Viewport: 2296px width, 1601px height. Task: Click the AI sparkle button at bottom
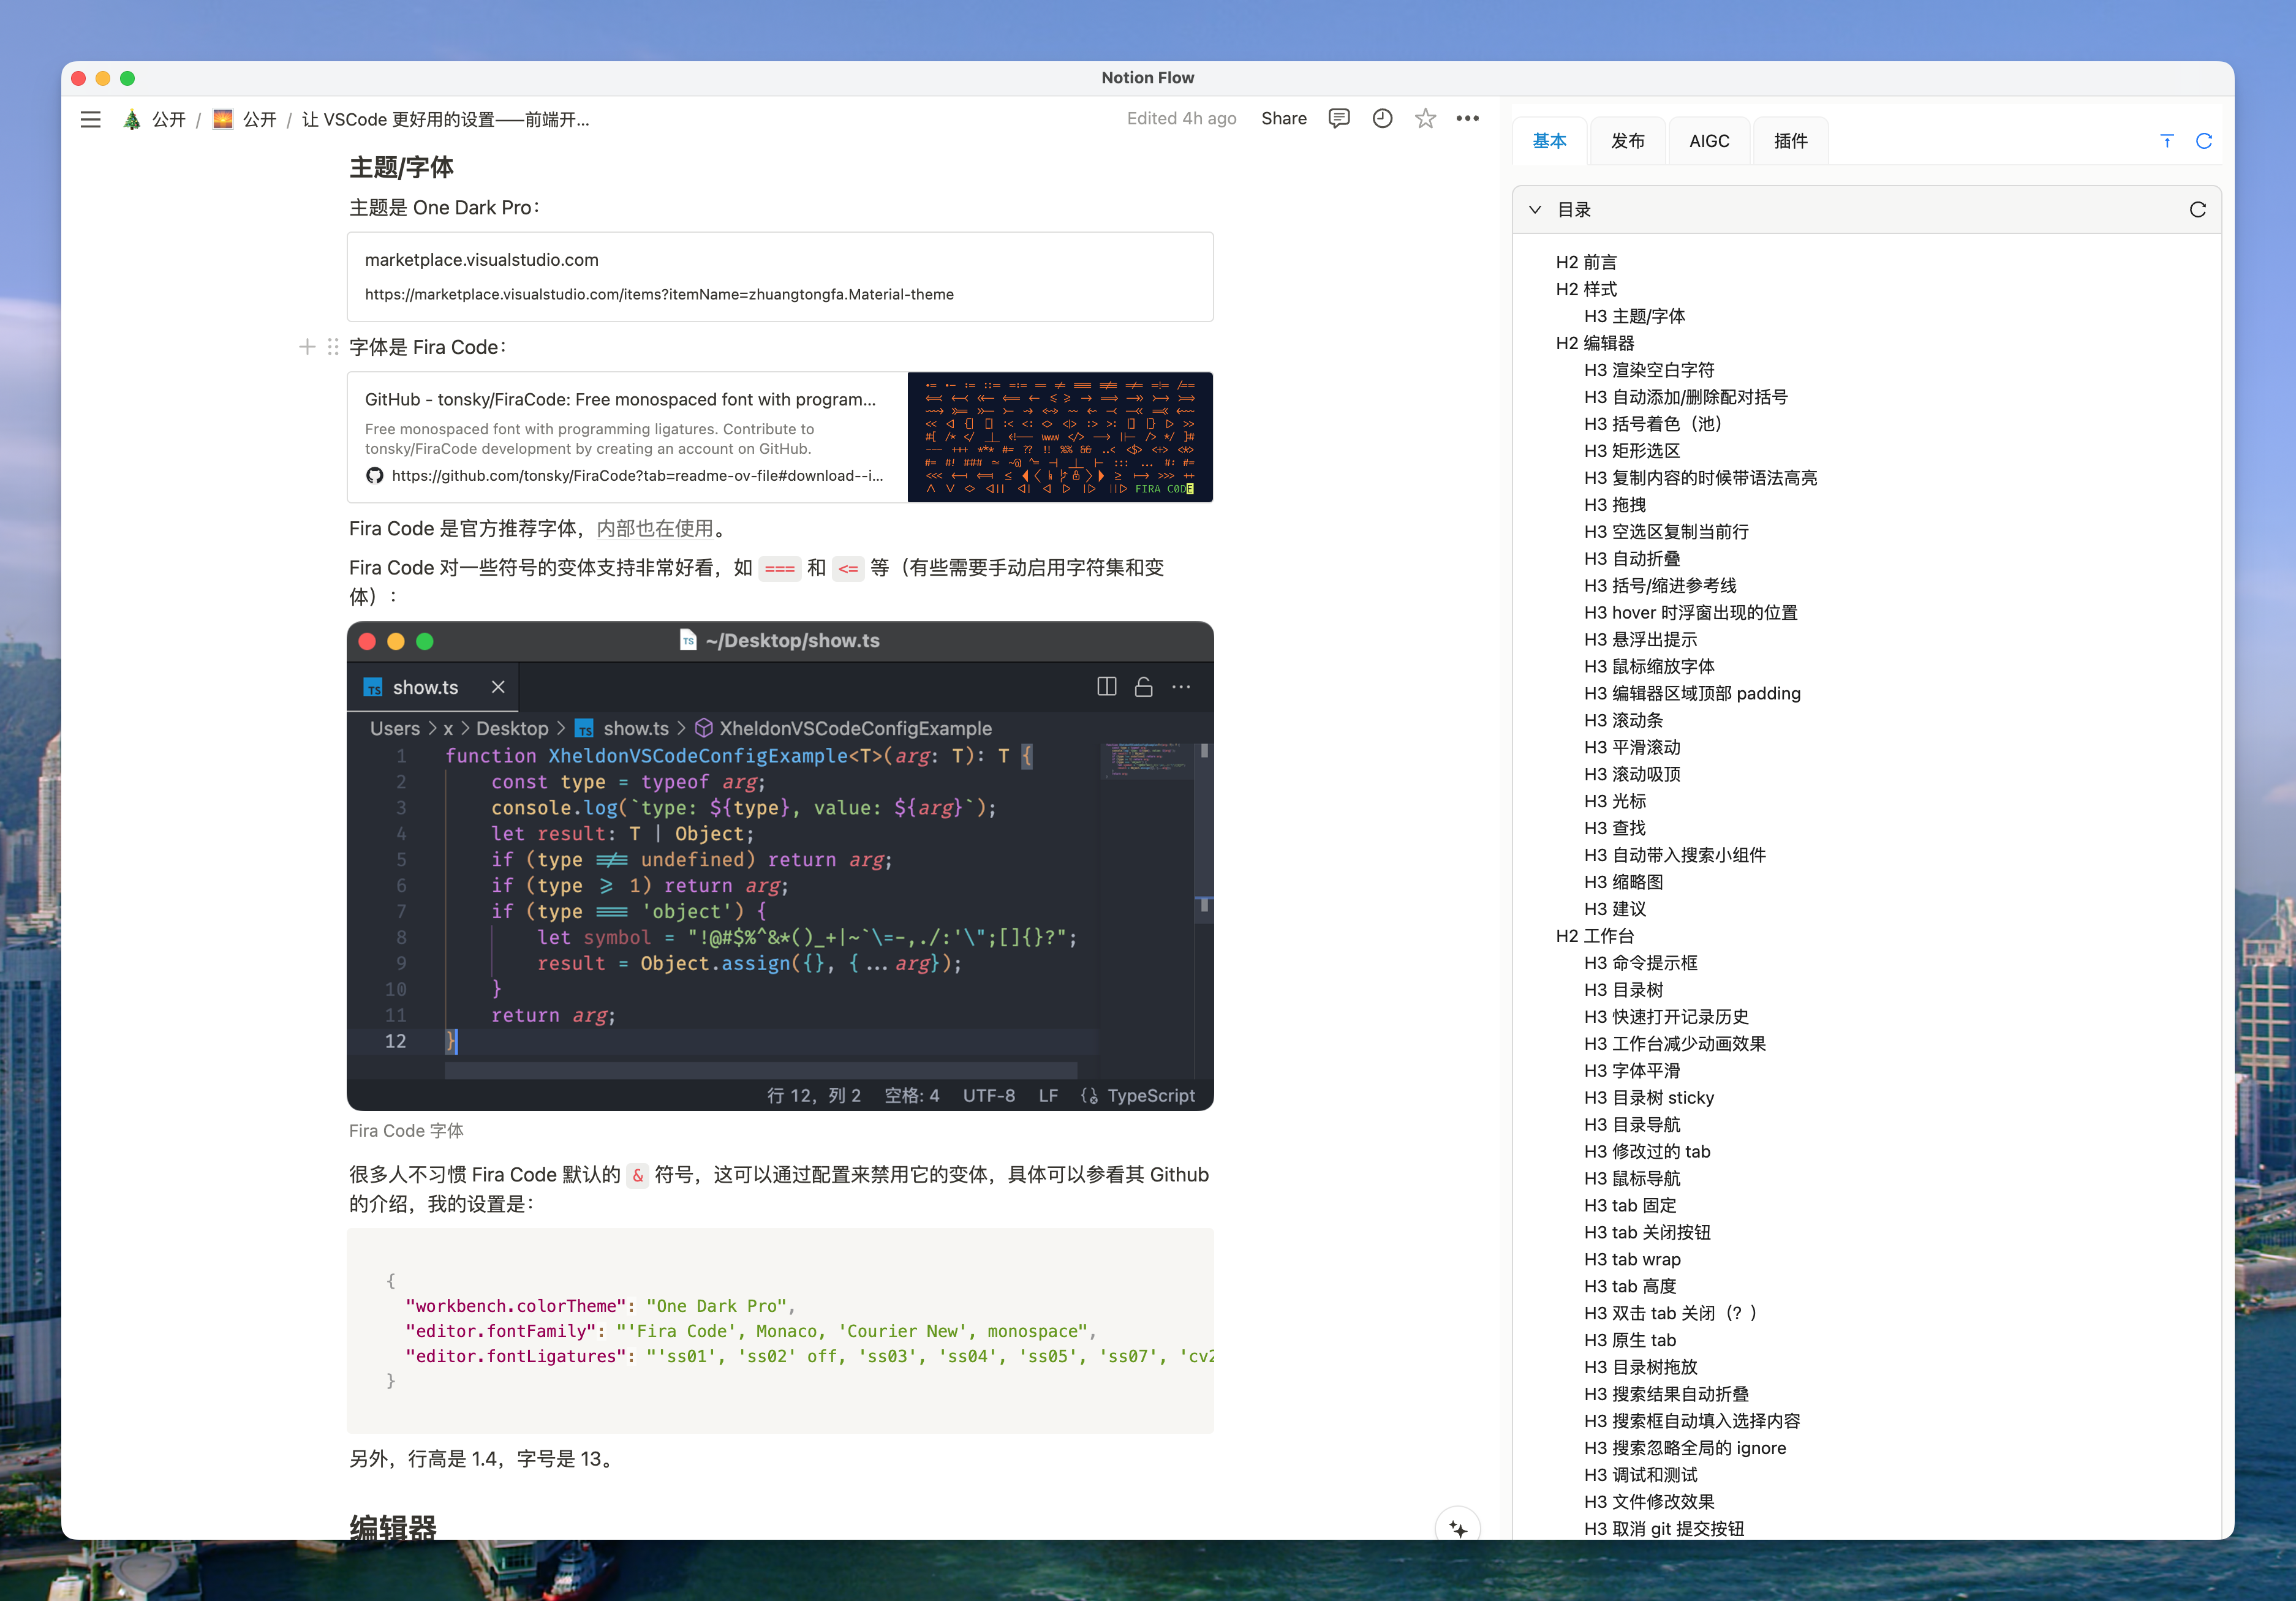[1458, 1529]
